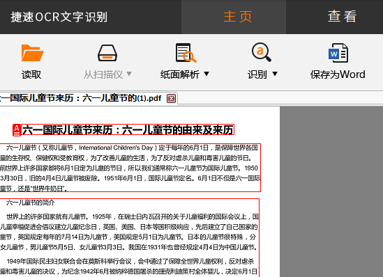Click the heading 六一儿童节的简介
This screenshot has width=383, height=277.
(x=31, y=203)
